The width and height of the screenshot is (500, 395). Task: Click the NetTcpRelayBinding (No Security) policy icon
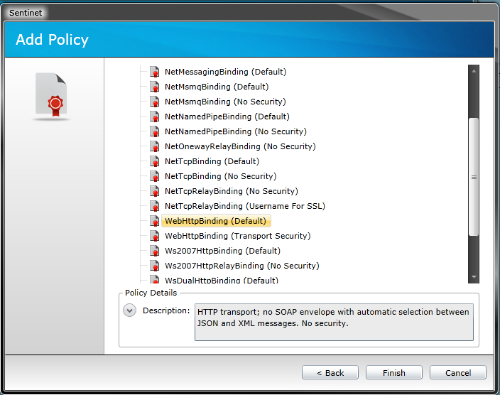[x=155, y=191]
